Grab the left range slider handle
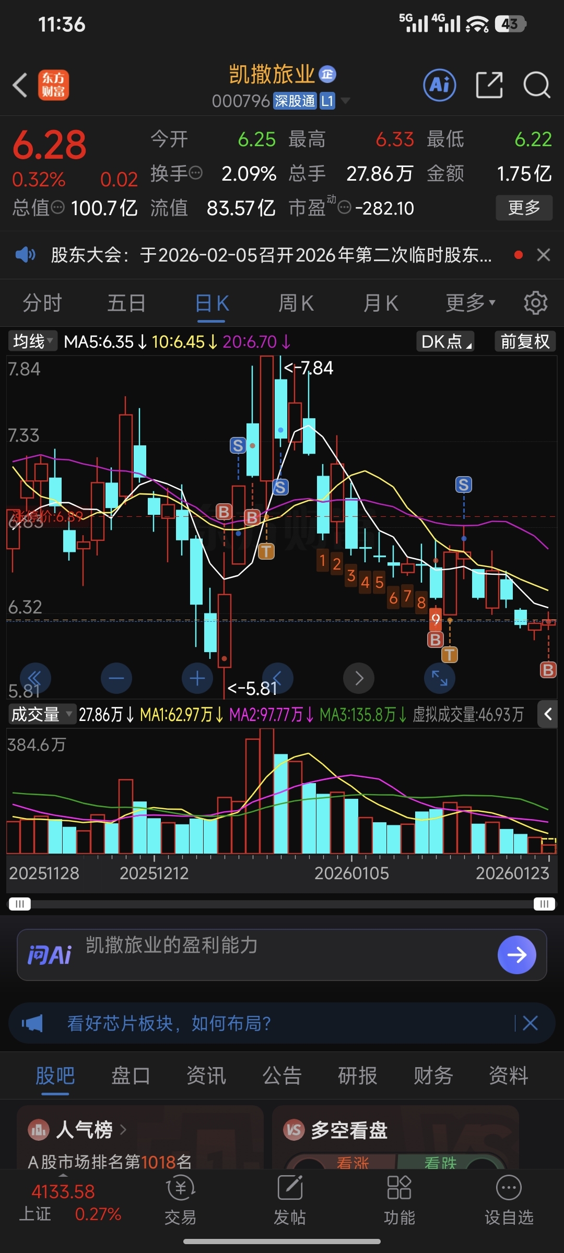564x1253 pixels. click(x=20, y=904)
